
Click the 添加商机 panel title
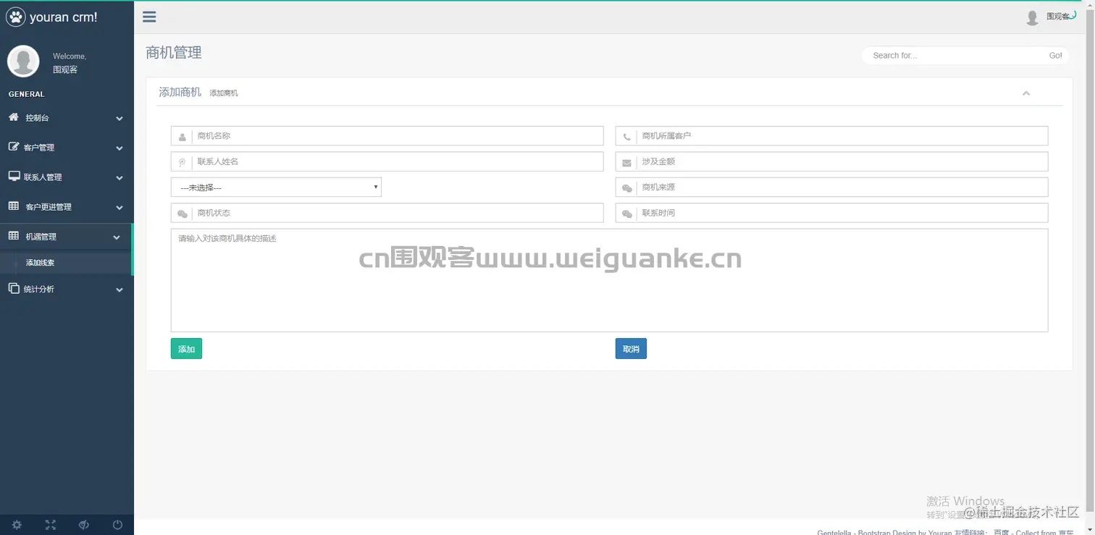click(180, 93)
